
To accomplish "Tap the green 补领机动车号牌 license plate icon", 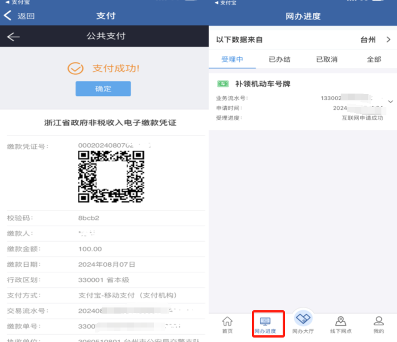I will tap(223, 84).
